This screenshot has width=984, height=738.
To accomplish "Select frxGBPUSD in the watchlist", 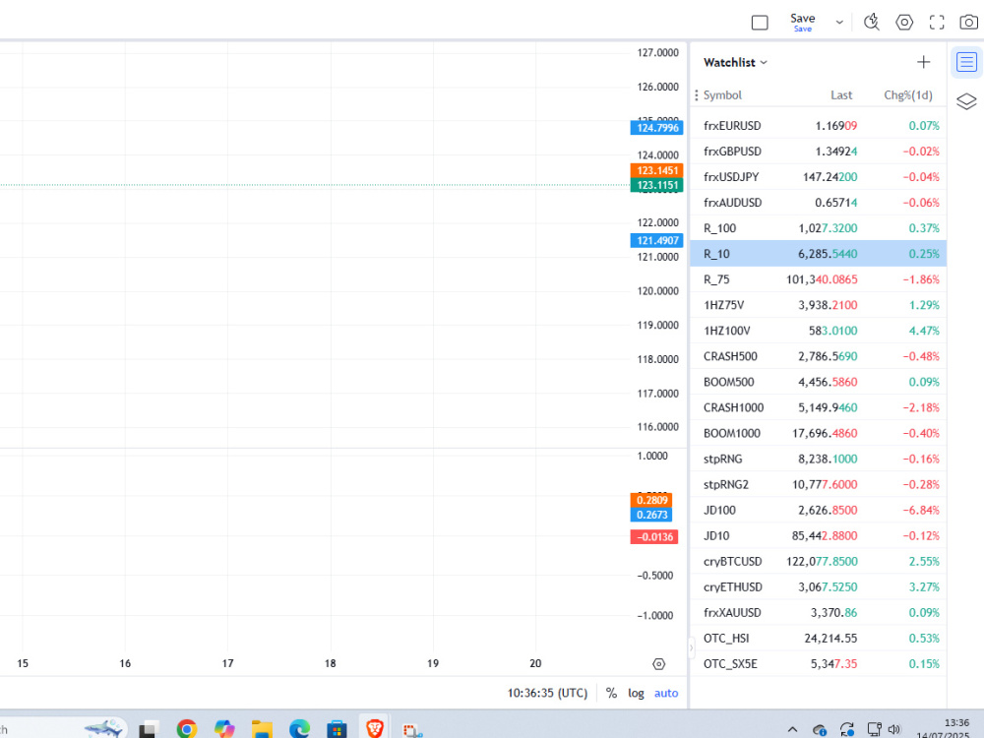I will 818,152.
